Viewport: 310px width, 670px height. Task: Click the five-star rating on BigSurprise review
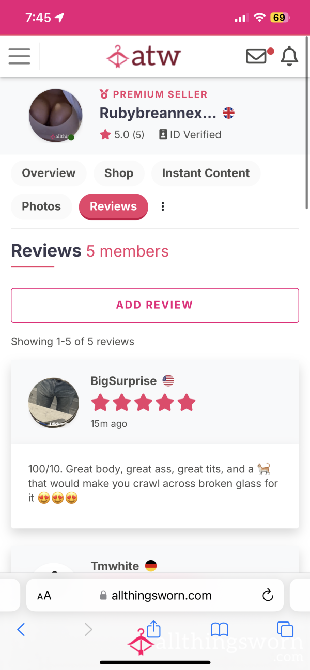pos(144,403)
